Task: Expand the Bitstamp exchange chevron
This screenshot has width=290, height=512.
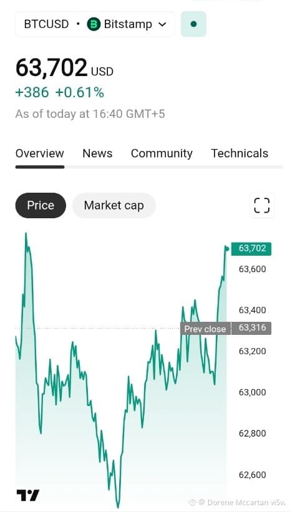Action: (162, 24)
